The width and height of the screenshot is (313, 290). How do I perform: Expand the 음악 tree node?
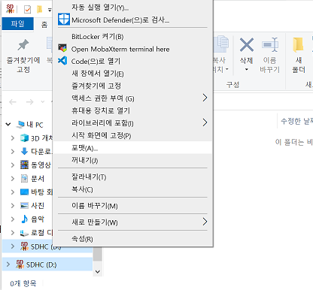13,219
